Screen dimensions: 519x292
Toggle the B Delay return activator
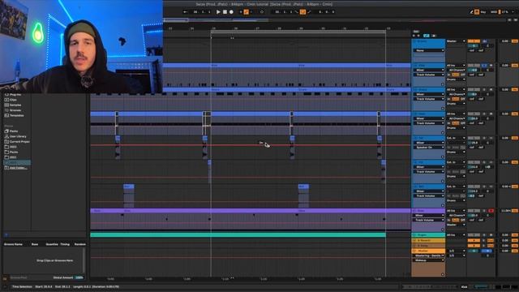474,246
